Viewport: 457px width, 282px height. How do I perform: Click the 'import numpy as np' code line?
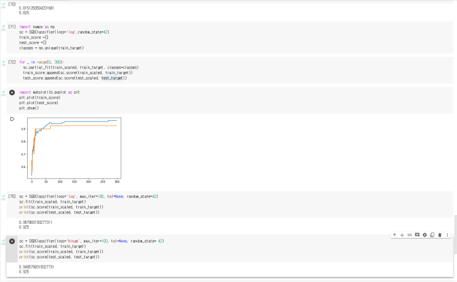(x=37, y=27)
